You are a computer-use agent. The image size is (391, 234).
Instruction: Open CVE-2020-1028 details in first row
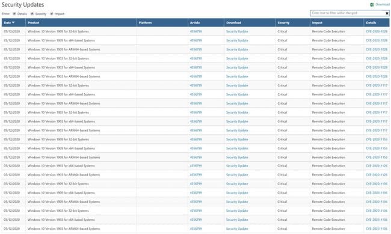[377, 31]
